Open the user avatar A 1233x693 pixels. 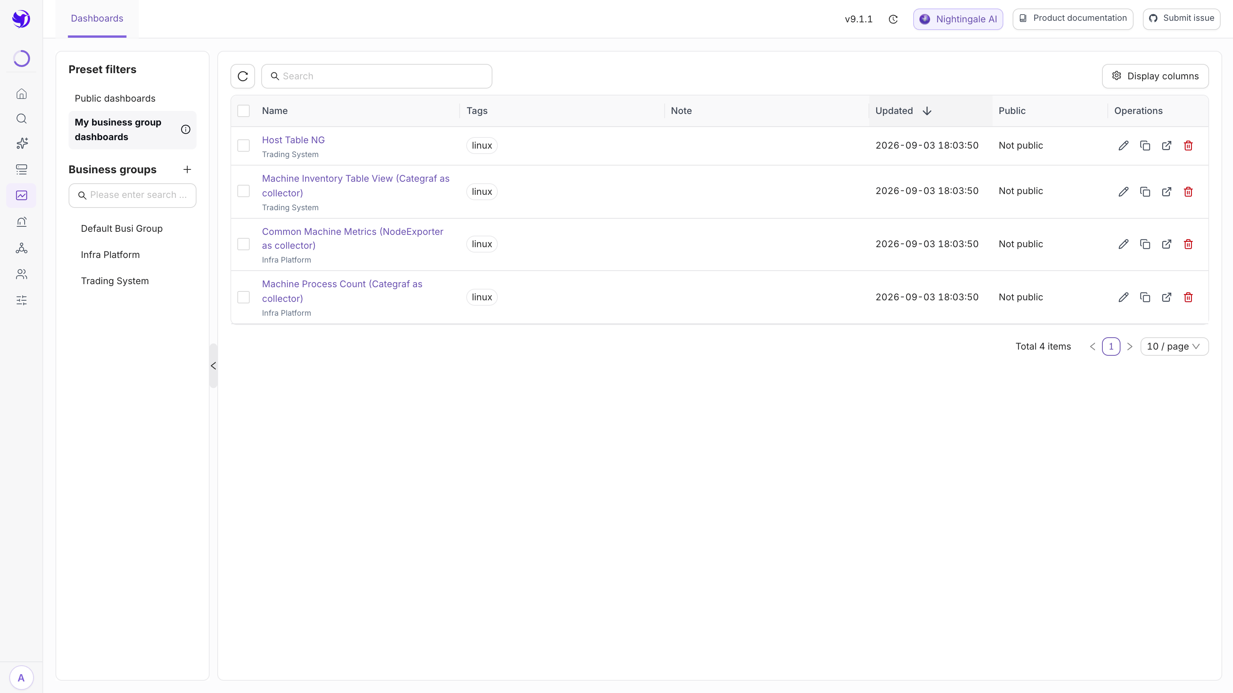click(21, 678)
